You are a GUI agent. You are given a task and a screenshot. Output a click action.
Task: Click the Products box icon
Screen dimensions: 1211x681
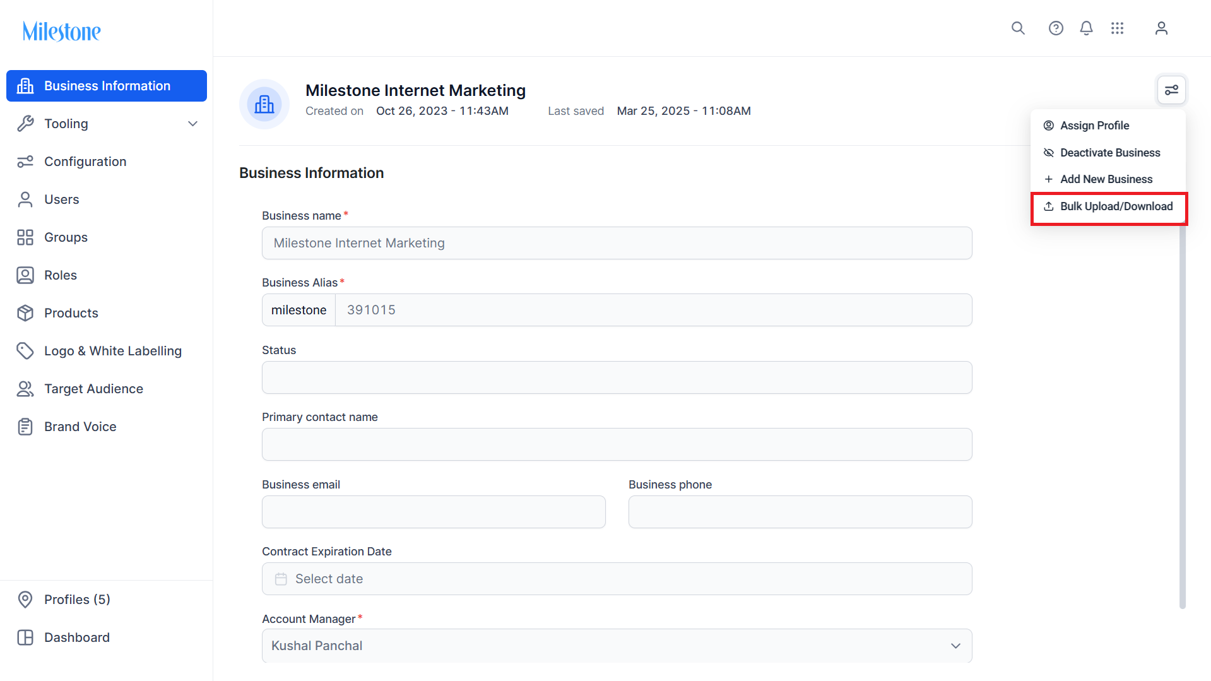25,313
